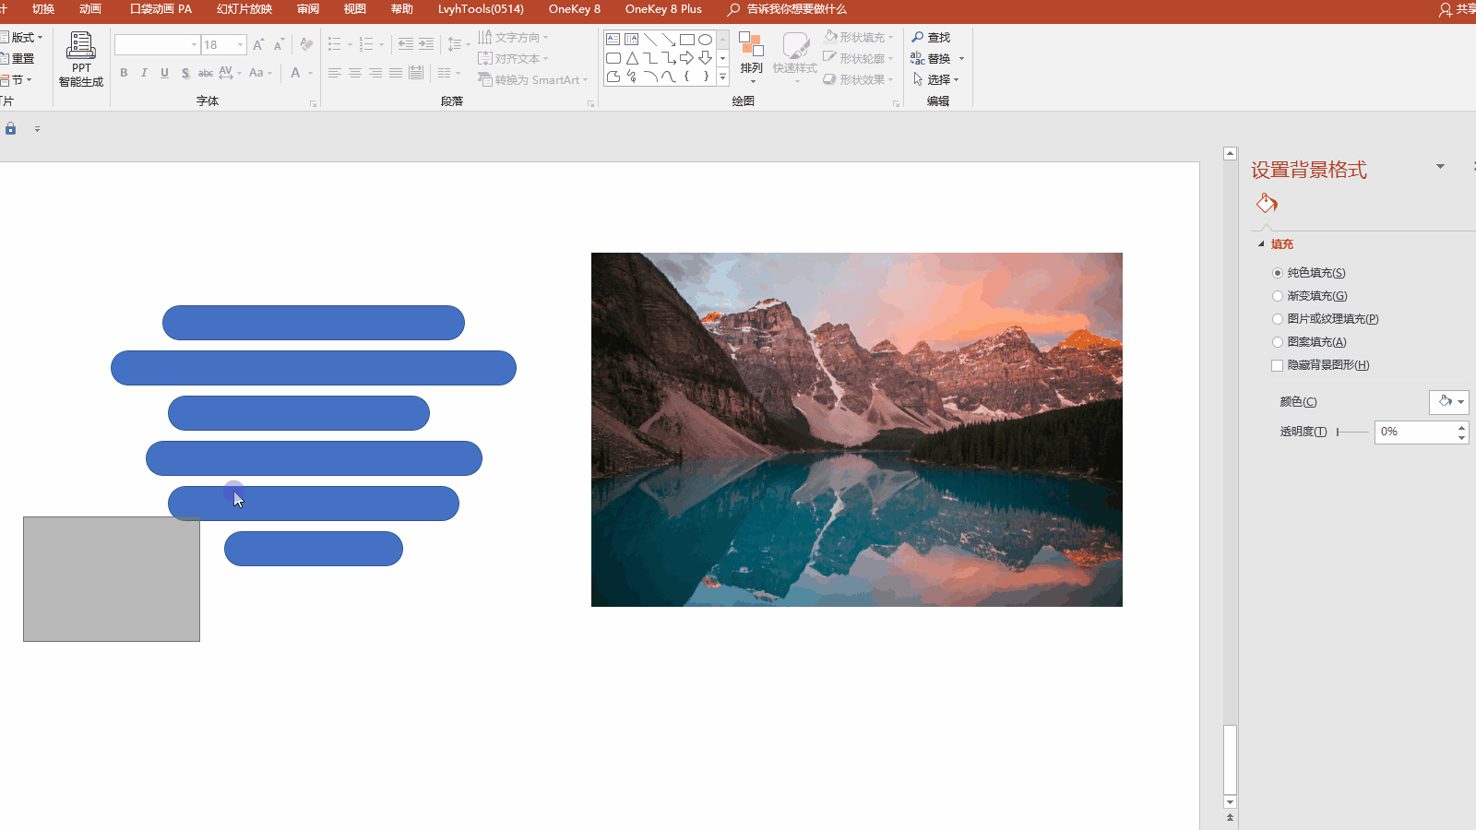Select the elbow arrow connector shape
This screenshot has width=1476, height=830.
pos(669,58)
